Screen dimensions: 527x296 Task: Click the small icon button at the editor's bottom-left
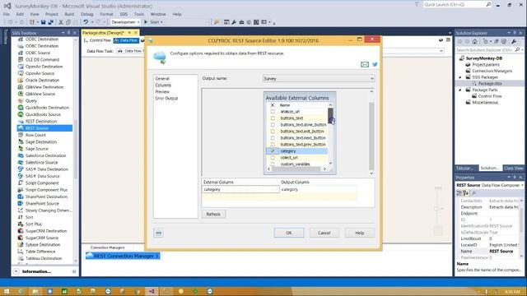coord(159,233)
